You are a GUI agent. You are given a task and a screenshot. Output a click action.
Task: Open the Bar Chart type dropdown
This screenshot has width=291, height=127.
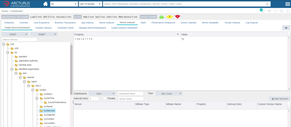(x=168, y=93)
